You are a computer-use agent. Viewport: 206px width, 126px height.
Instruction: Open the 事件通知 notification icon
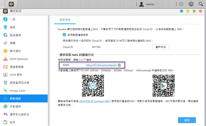click(x=5, y=51)
